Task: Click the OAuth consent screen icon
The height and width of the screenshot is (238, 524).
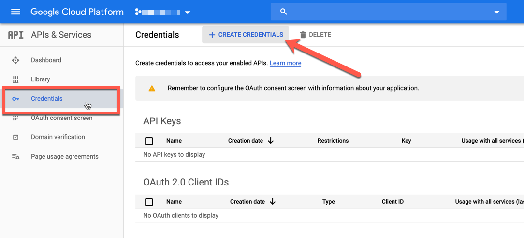Action: [15, 118]
